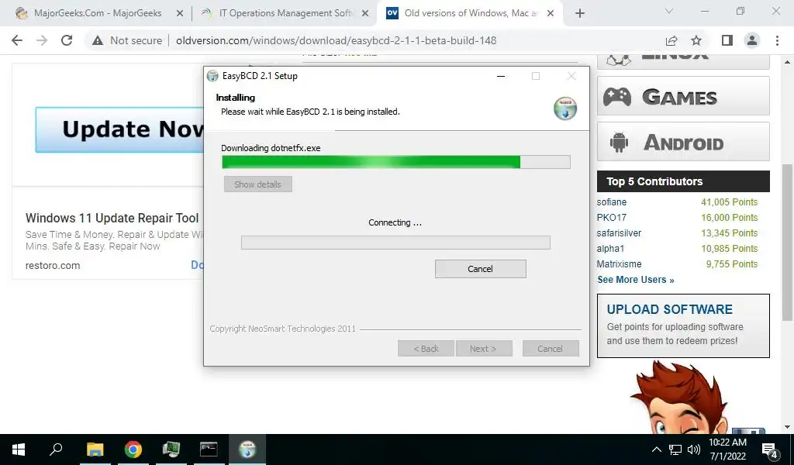Click See More Users link
The height and width of the screenshot is (465, 794).
point(636,280)
